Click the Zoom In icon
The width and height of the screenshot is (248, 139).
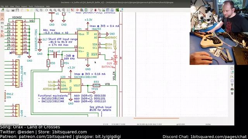(x=51, y=10)
